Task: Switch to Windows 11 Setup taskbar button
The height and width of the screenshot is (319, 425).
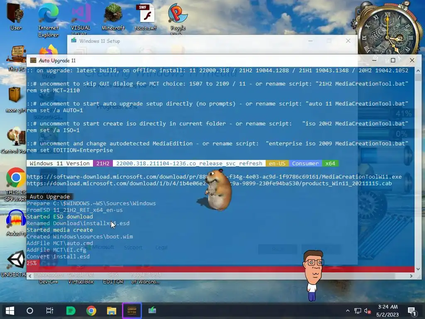Action: pyautogui.click(x=152, y=311)
